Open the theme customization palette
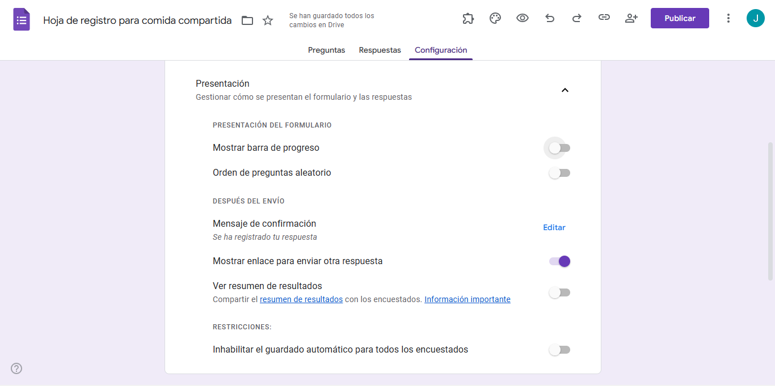The image size is (775, 386). click(495, 18)
